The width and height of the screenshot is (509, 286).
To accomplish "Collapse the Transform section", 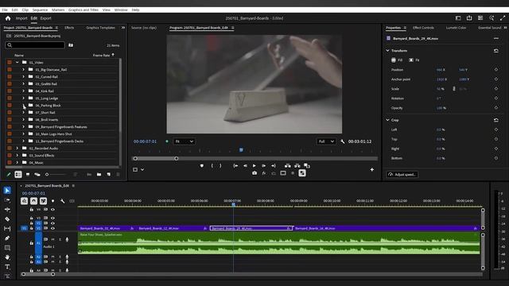I will point(387,51).
